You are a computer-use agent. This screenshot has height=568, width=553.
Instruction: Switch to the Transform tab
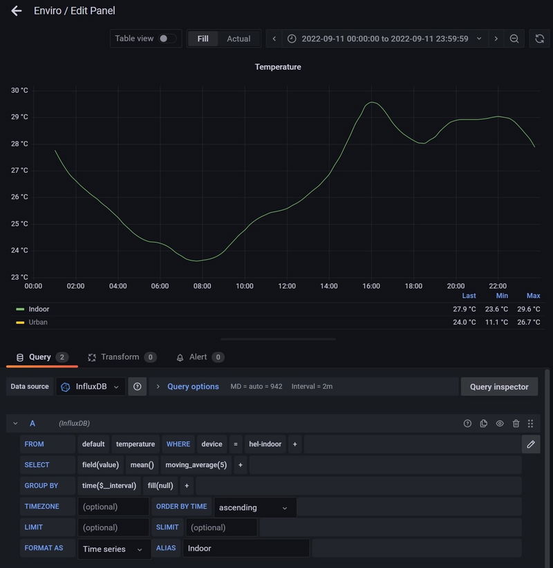[120, 357]
